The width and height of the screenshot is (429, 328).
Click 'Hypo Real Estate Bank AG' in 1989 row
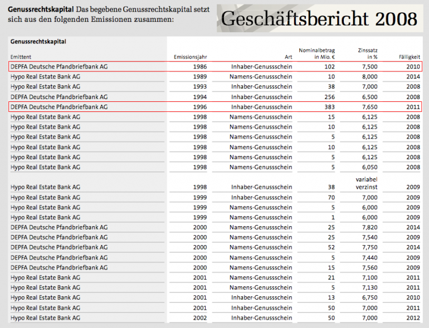(x=46, y=77)
